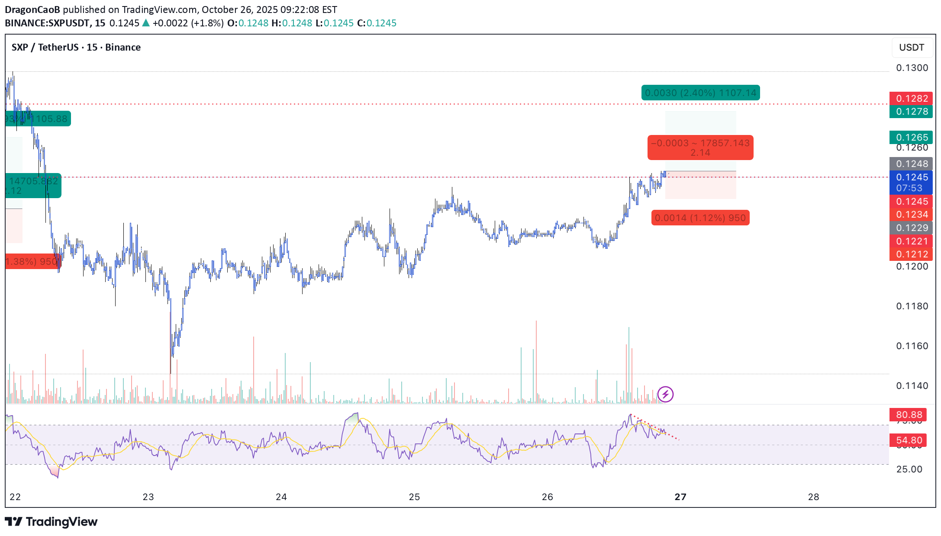Click the 80.88 RSI value label
The image size is (941, 536).
tap(909, 414)
